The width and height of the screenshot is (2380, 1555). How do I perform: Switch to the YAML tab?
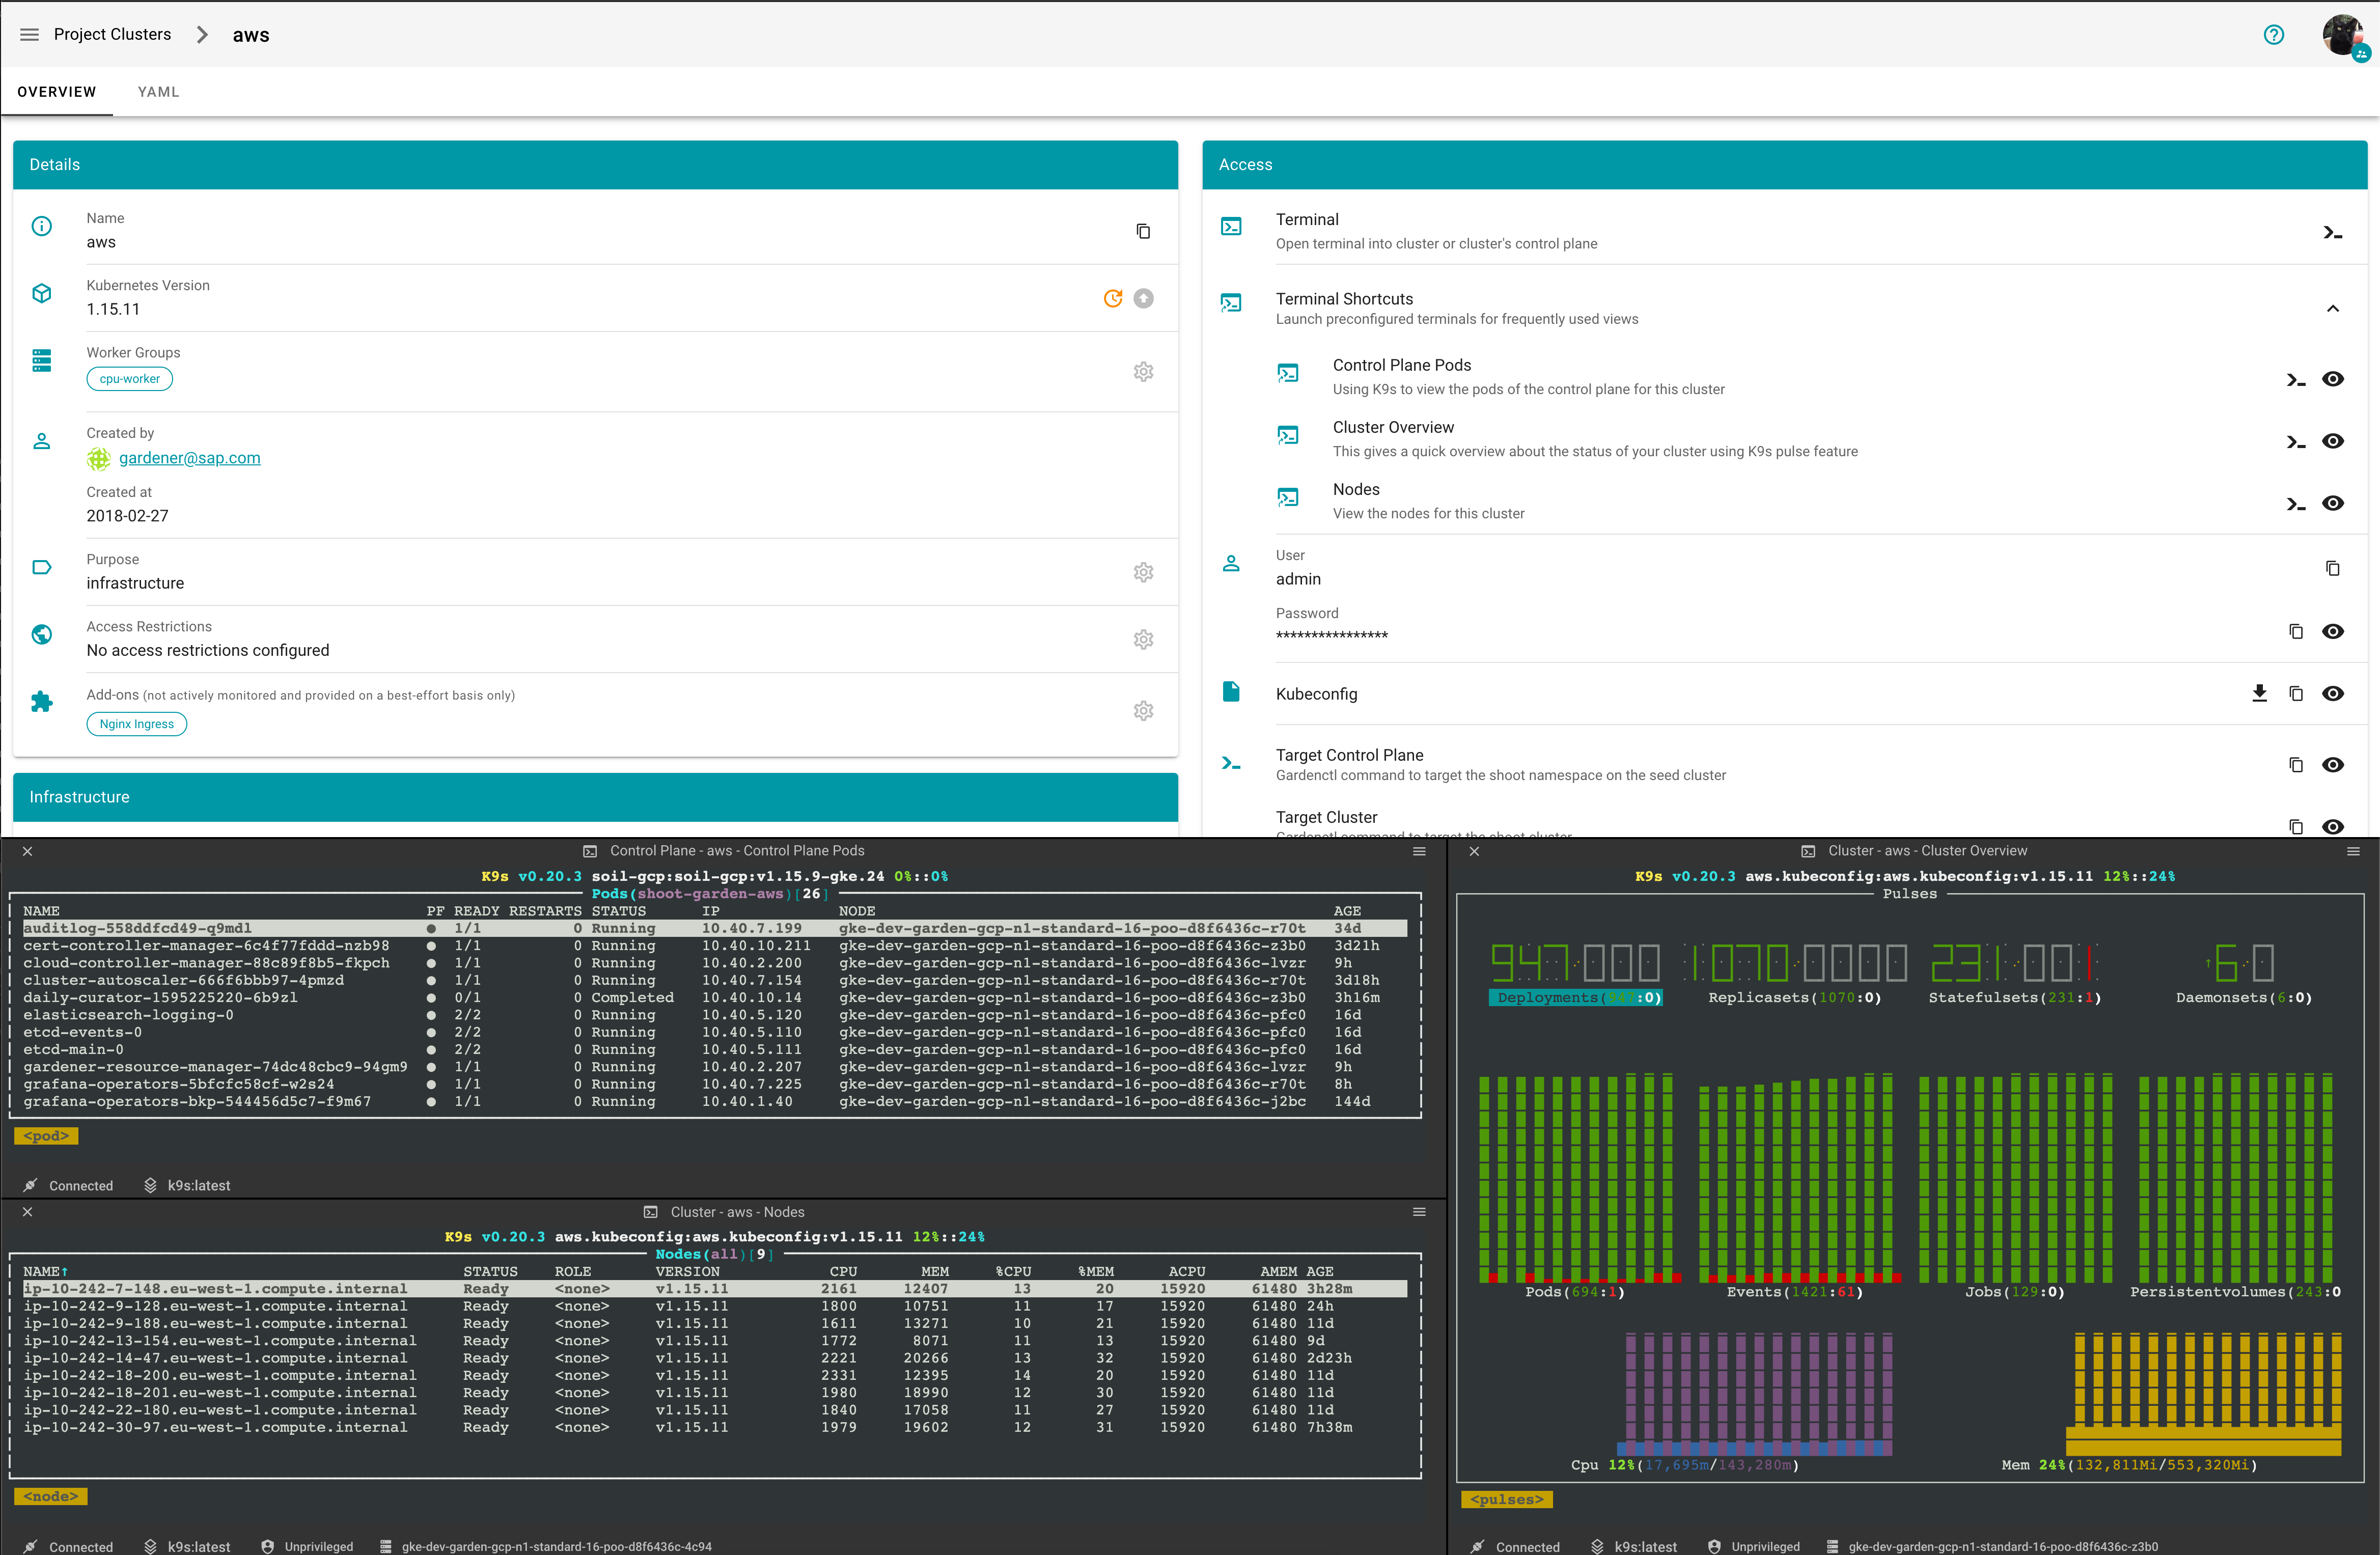158,92
